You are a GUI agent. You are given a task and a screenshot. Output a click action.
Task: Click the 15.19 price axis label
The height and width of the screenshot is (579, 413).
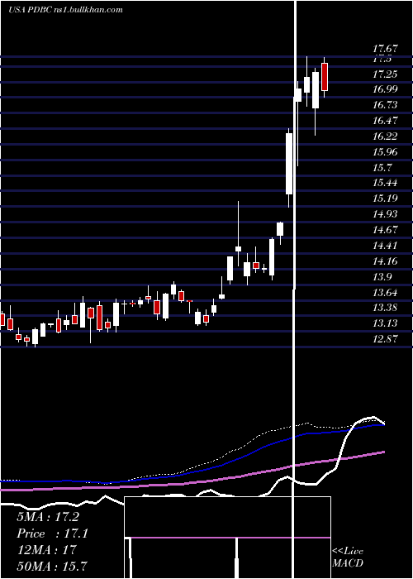coord(385,199)
